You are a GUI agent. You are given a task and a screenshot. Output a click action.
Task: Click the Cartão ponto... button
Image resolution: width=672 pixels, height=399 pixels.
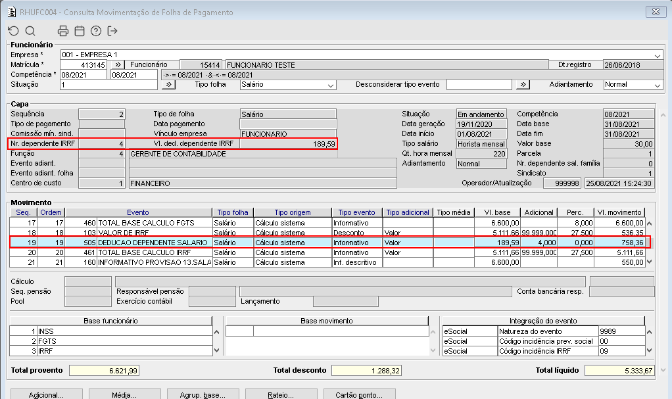(360, 394)
